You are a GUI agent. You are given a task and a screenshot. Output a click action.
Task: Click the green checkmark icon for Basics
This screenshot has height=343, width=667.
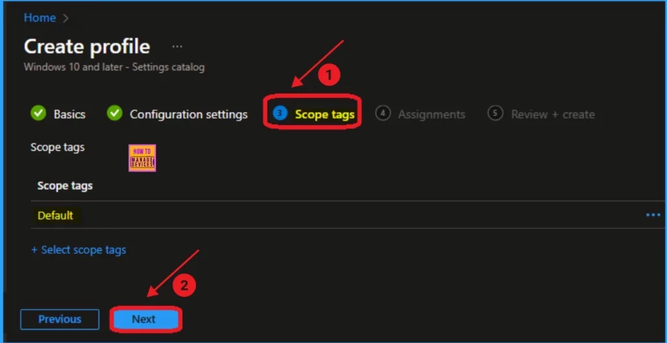coord(38,113)
